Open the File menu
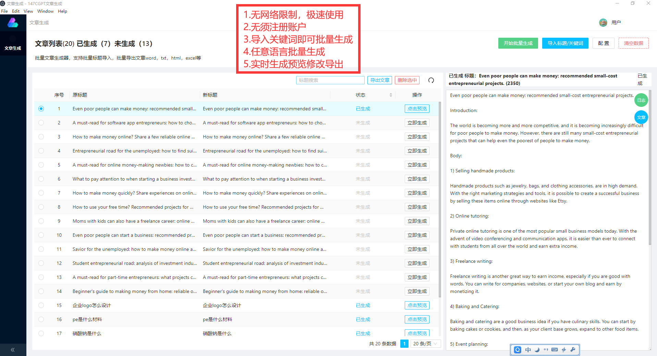 [x=4, y=11]
